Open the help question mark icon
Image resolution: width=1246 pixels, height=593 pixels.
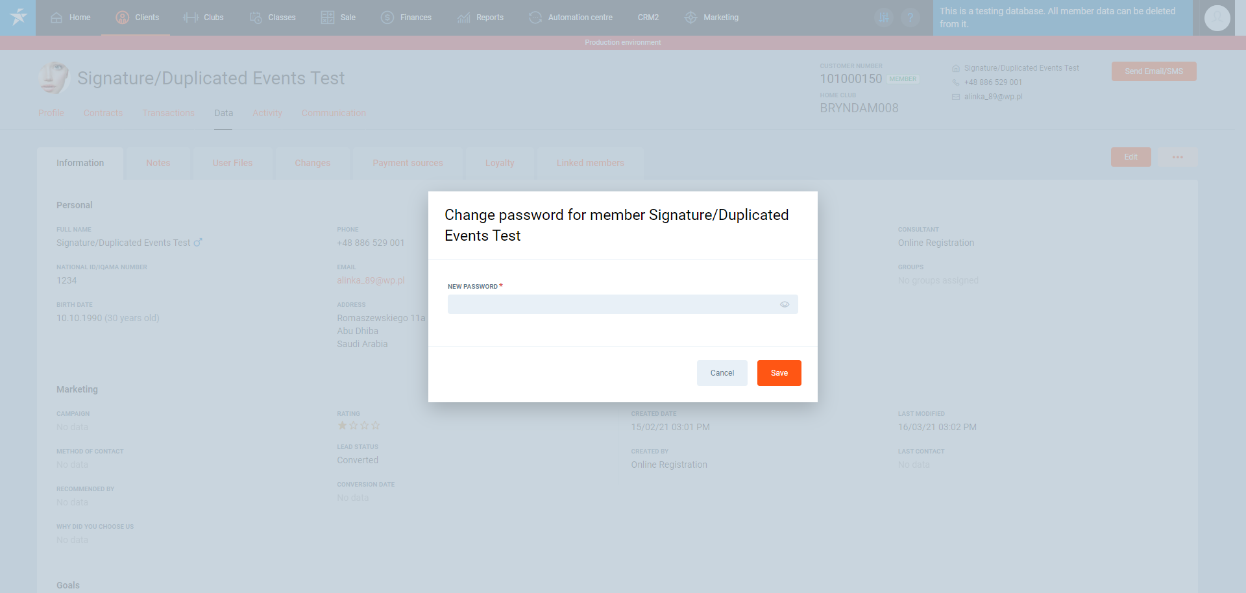910,18
